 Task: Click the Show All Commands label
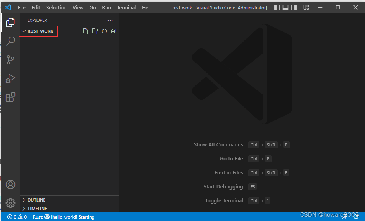(218, 144)
